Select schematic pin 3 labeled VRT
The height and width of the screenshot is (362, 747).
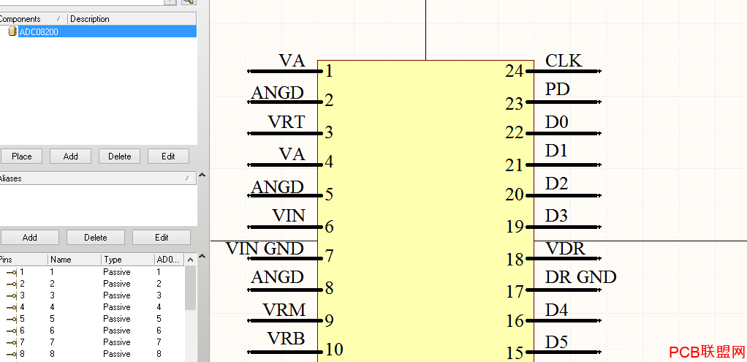[285, 132]
